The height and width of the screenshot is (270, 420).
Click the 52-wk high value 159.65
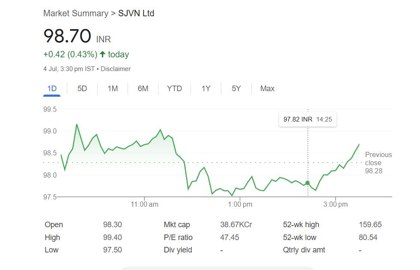[x=370, y=225]
